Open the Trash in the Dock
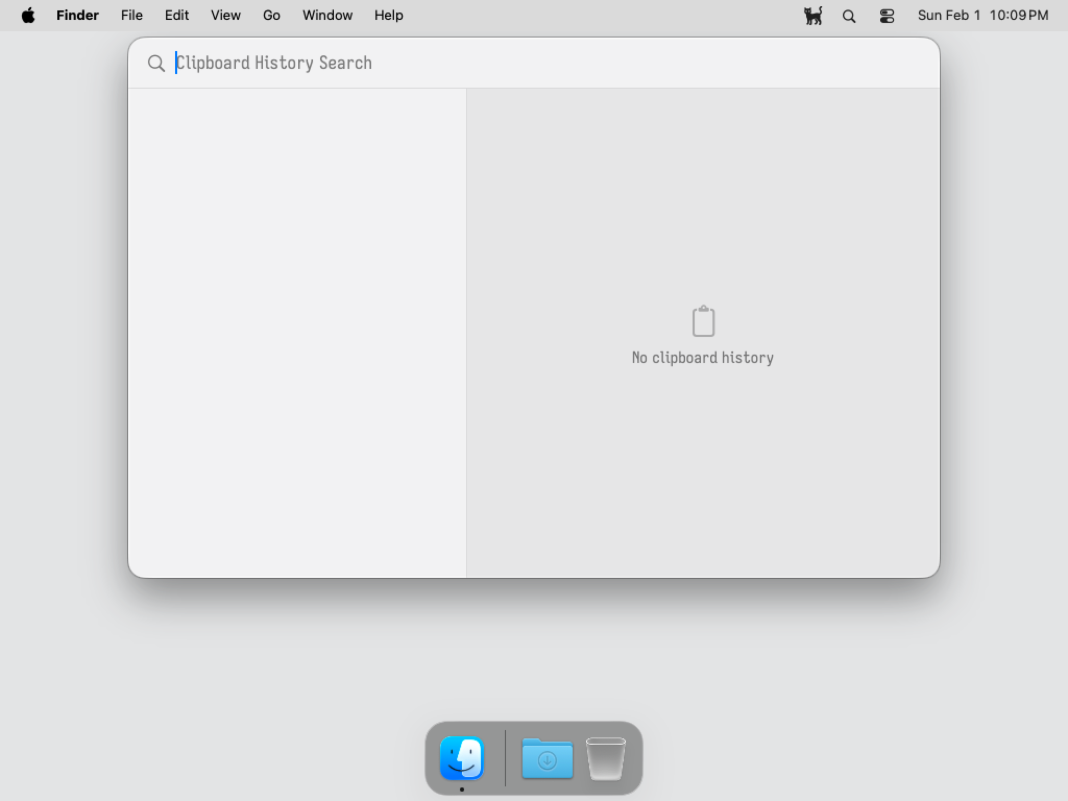Viewport: 1068px width, 801px height. click(x=605, y=759)
